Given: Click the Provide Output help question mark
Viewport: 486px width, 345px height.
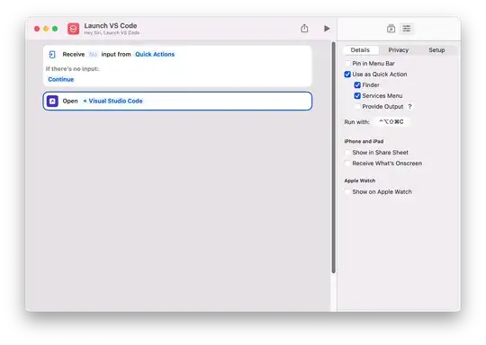Looking at the screenshot, I should click(409, 106).
